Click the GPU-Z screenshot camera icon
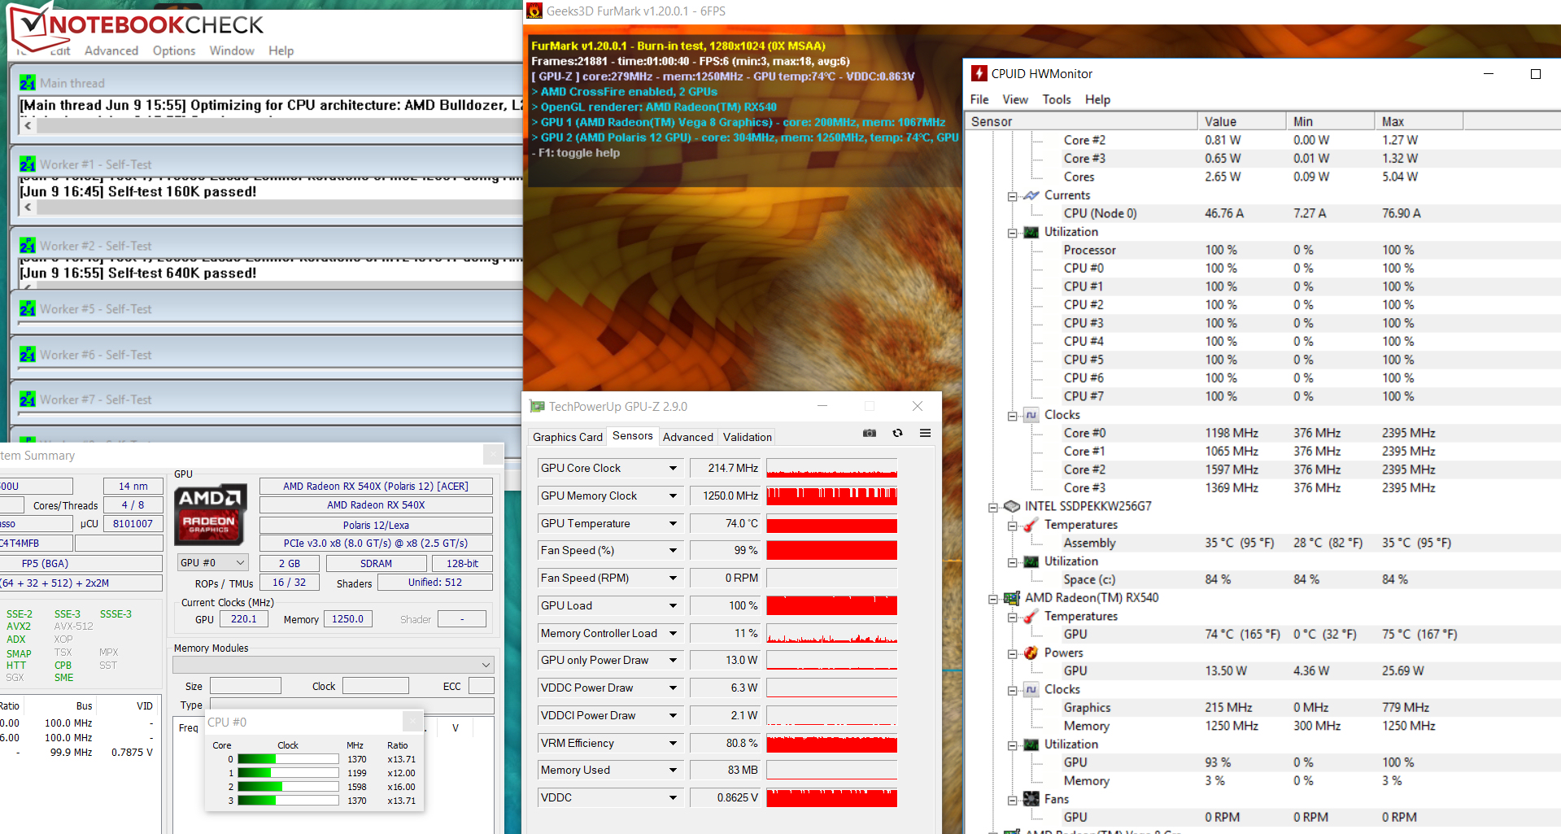1561x834 pixels. click(x=870, y=433)
